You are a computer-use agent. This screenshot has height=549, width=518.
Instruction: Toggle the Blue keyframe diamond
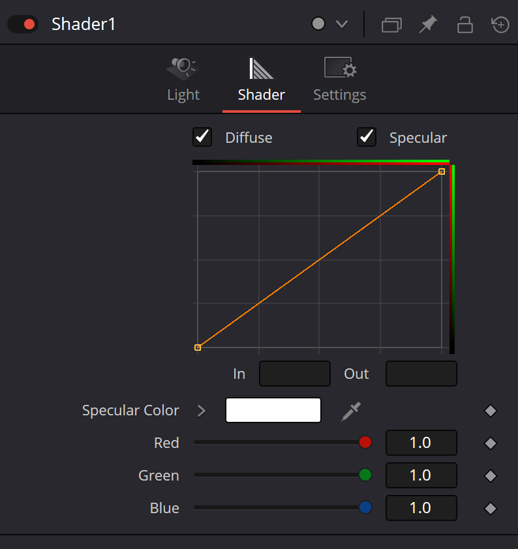pyautogui.click(x=491, y=509)
